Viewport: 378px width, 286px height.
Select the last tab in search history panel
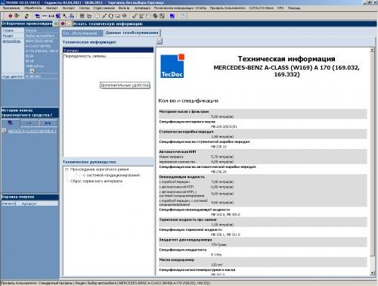pos(48,123)
